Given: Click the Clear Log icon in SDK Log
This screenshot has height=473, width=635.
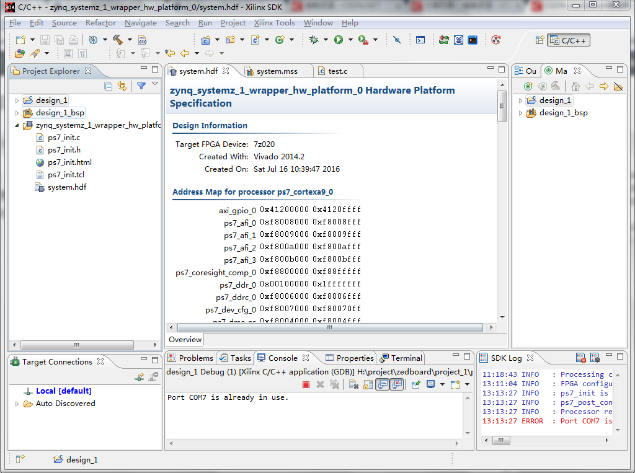Looking at the screenshot, I should (580, 358).
